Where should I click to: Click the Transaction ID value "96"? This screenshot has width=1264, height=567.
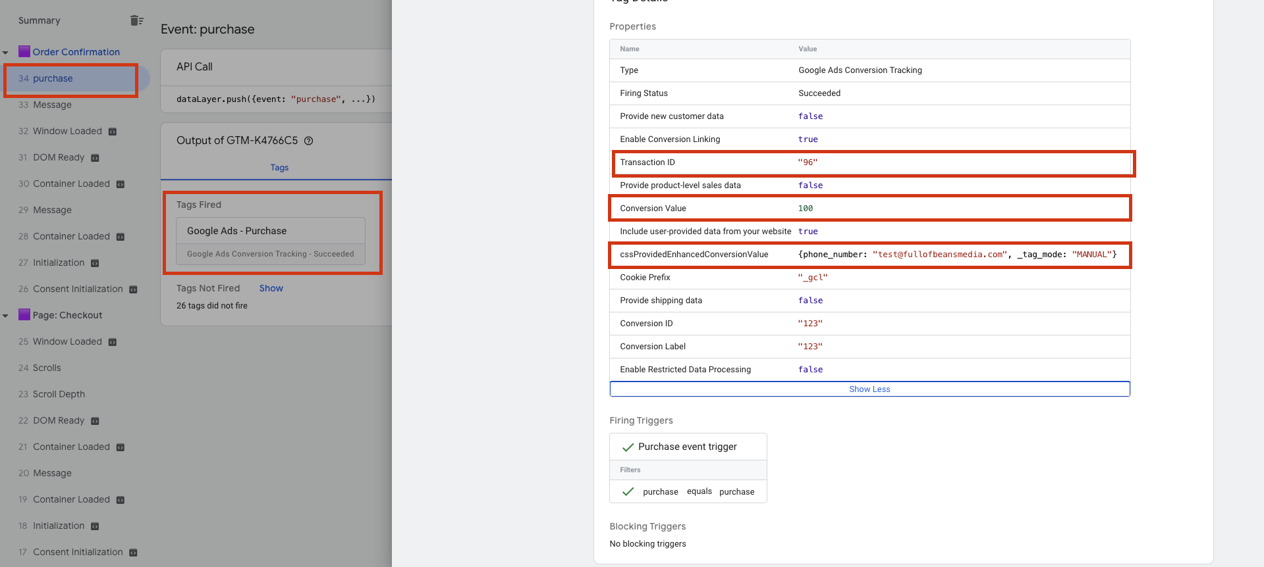click(x=808, y=162)
